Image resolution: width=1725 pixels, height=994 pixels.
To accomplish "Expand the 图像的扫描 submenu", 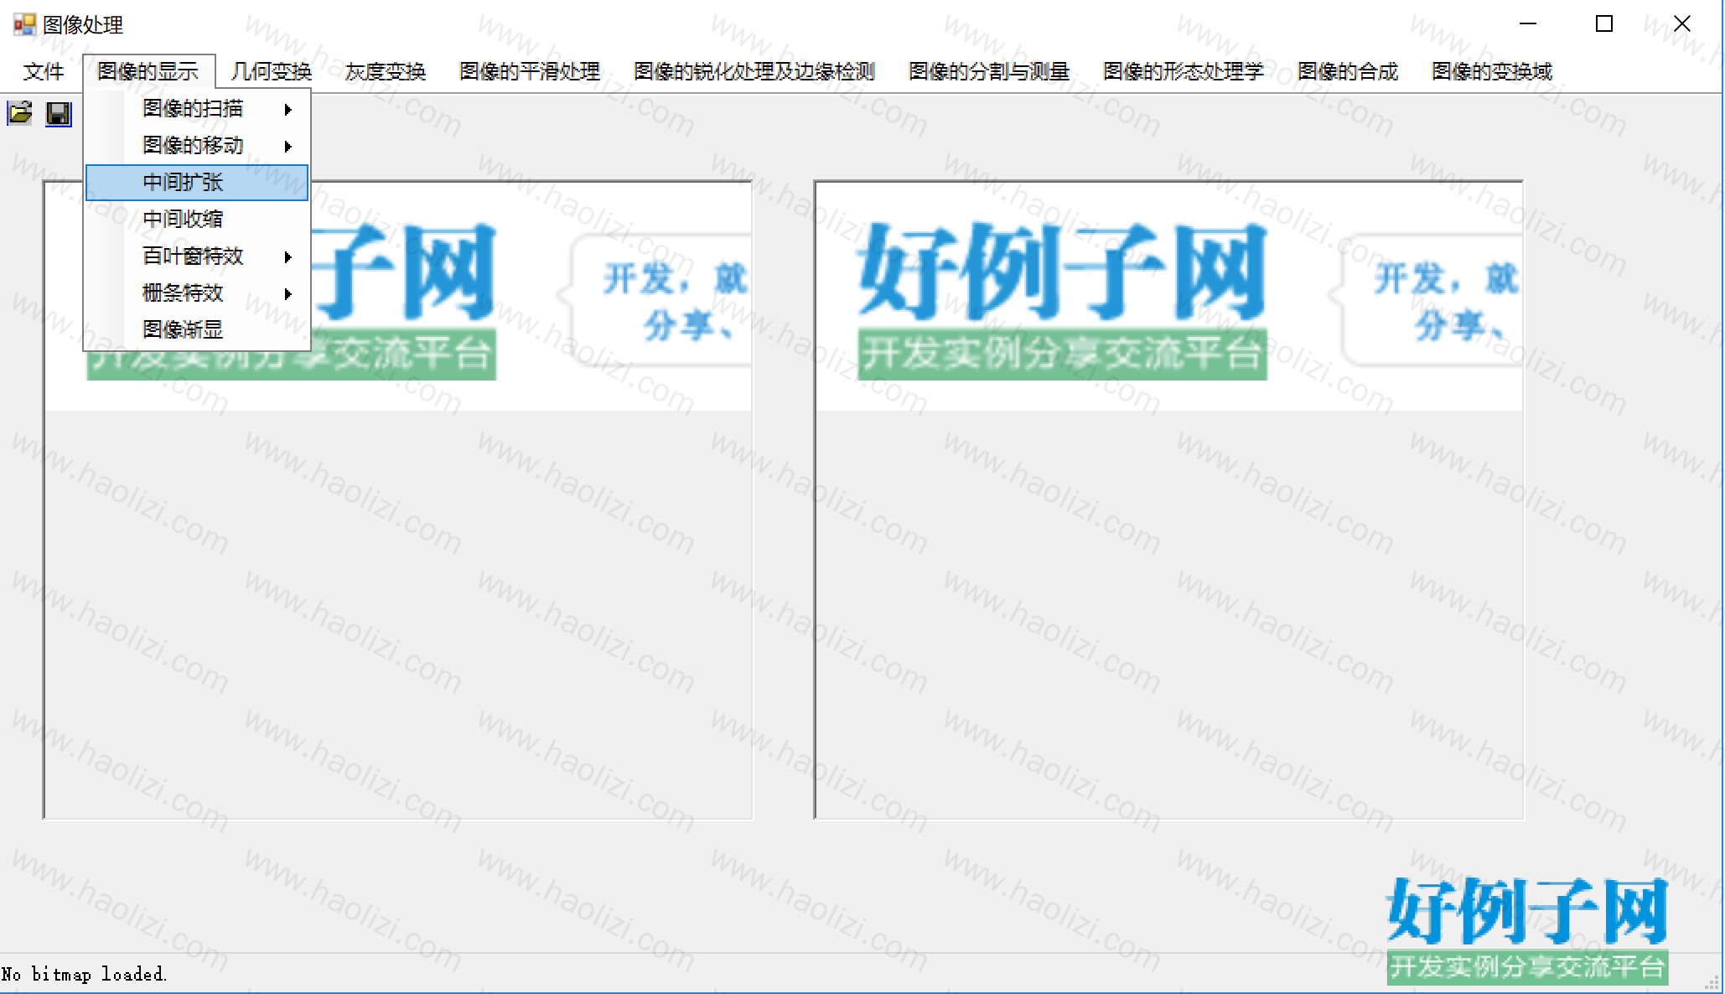I will click(x=198, y=109).
